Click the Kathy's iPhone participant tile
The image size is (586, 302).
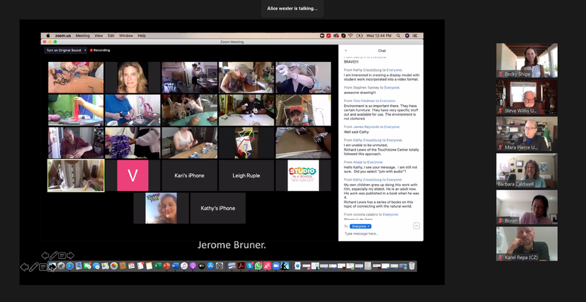218,208
